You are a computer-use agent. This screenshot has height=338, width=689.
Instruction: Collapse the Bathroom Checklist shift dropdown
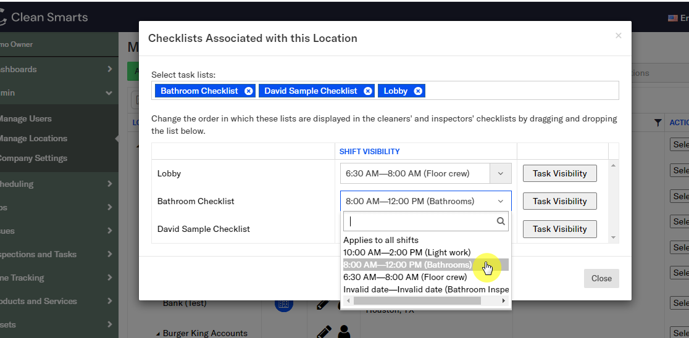(500, 201)
